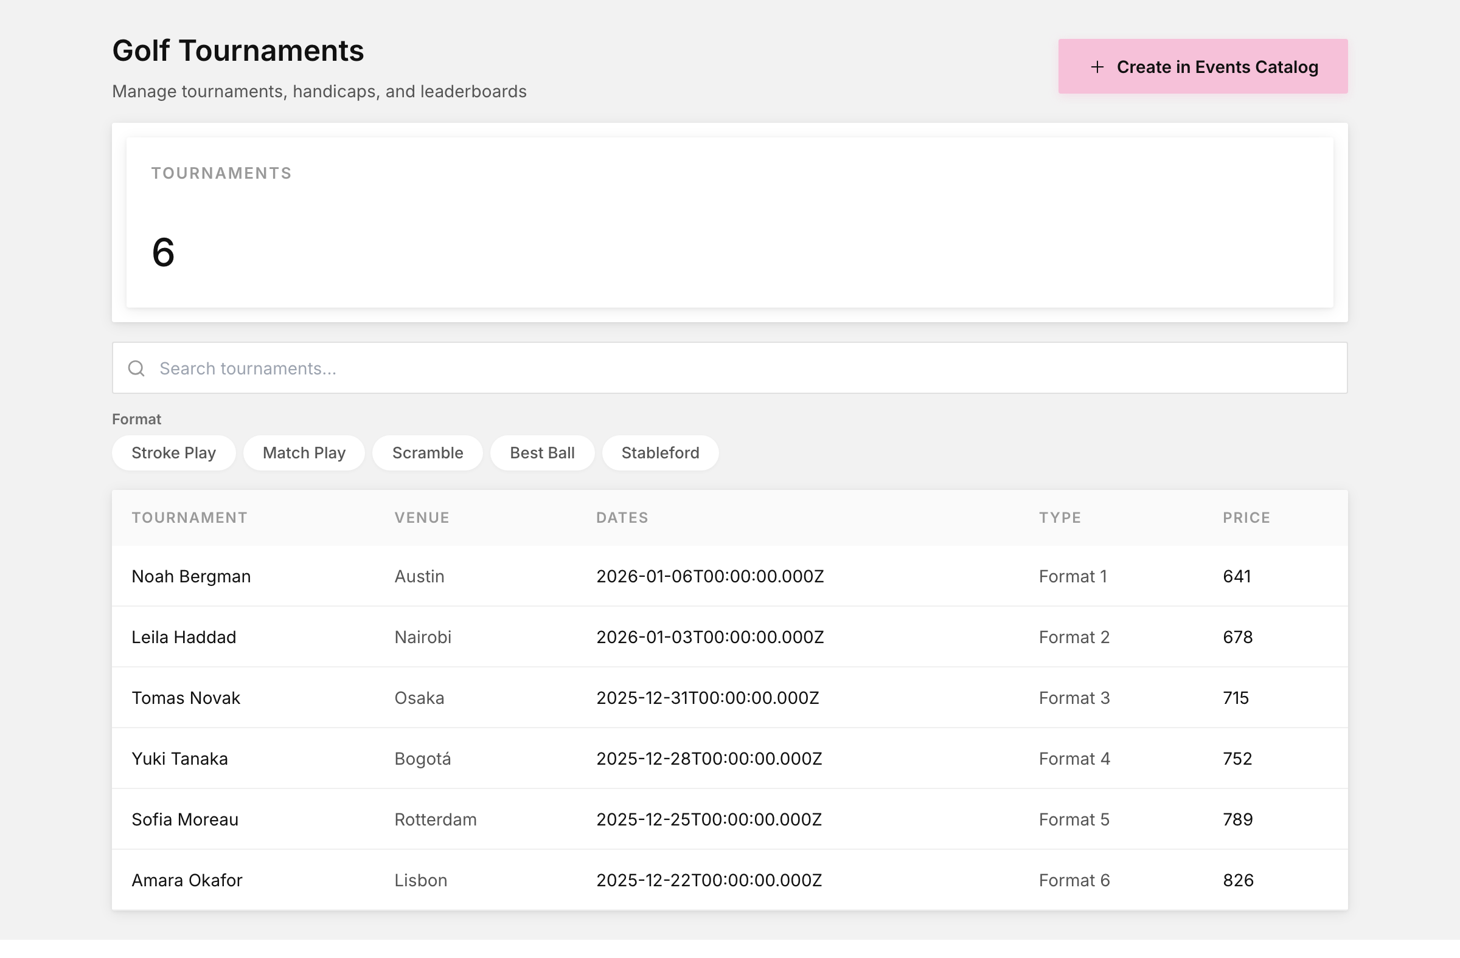Viewport: 1460px width, 958px height.
Task: Click the Nairobi venue cell
Action: [423, 637]
